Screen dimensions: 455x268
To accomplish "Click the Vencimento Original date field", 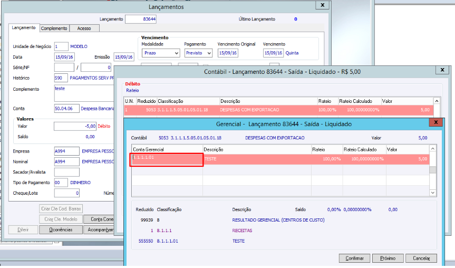I will click(x=228, y=53).
